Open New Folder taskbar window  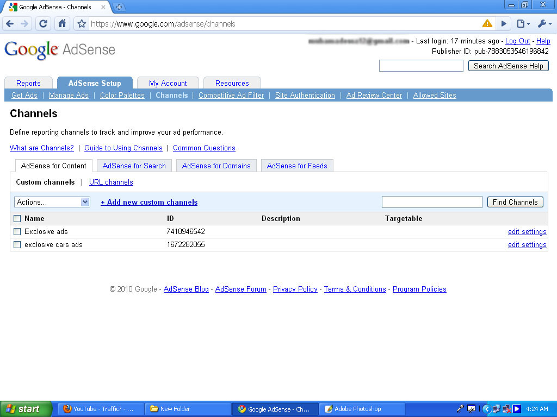click(187, 409)
